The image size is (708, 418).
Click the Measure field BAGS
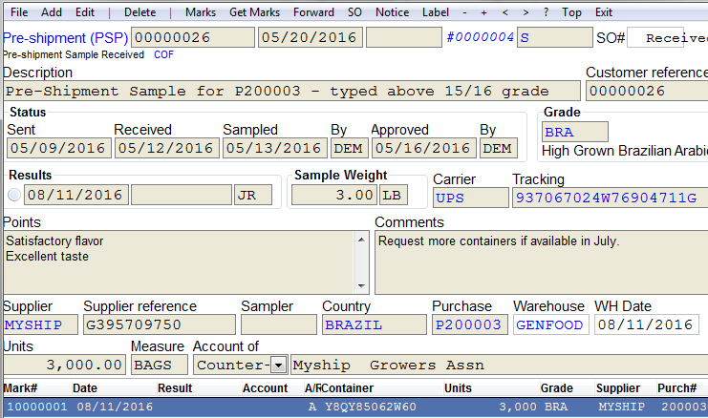[x=160, y=365]
